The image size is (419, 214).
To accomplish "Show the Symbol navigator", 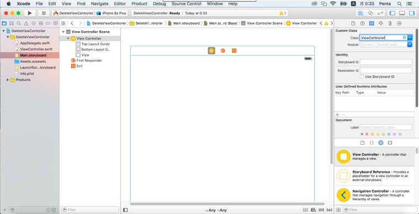I will (x=12, y=23).
